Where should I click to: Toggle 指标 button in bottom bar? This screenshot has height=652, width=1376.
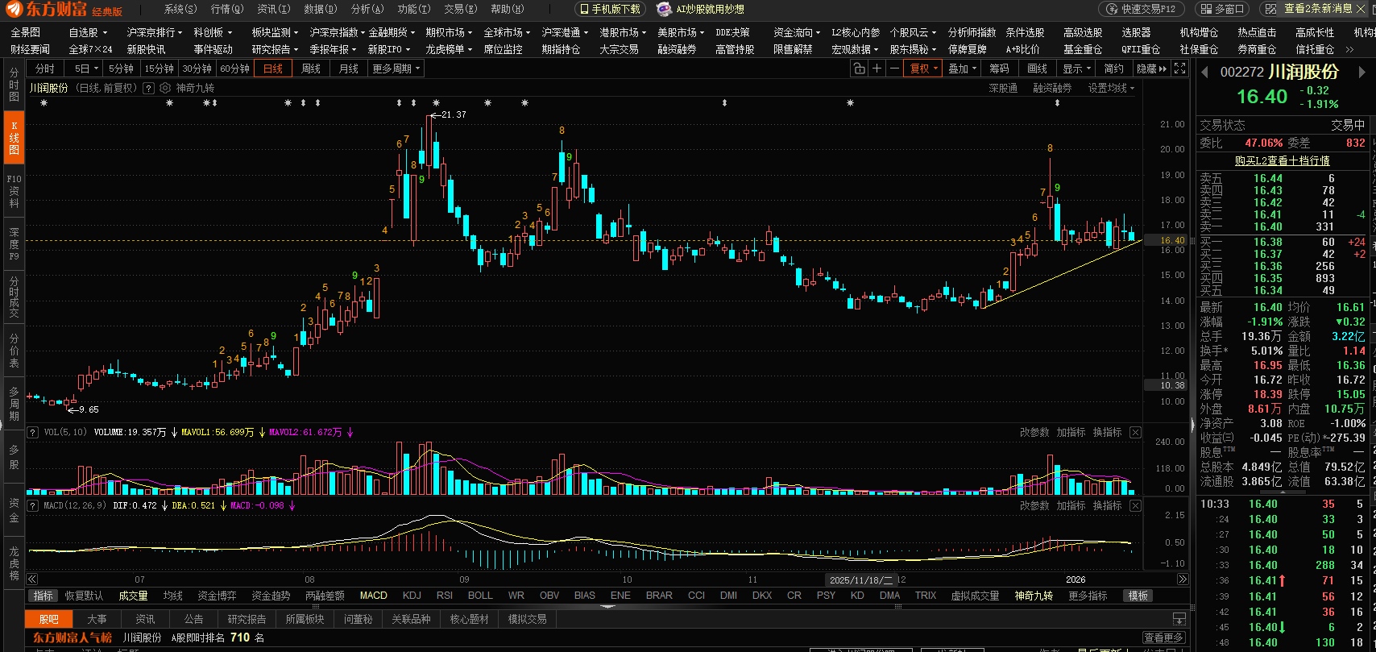coord(44,596)
